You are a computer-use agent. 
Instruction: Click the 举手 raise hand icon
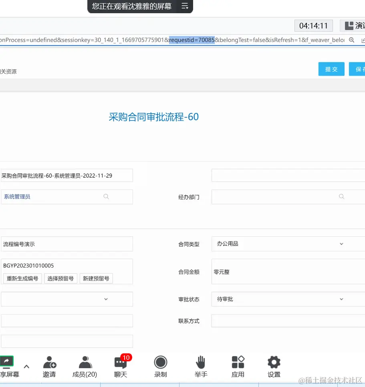[x=200, y=362]
